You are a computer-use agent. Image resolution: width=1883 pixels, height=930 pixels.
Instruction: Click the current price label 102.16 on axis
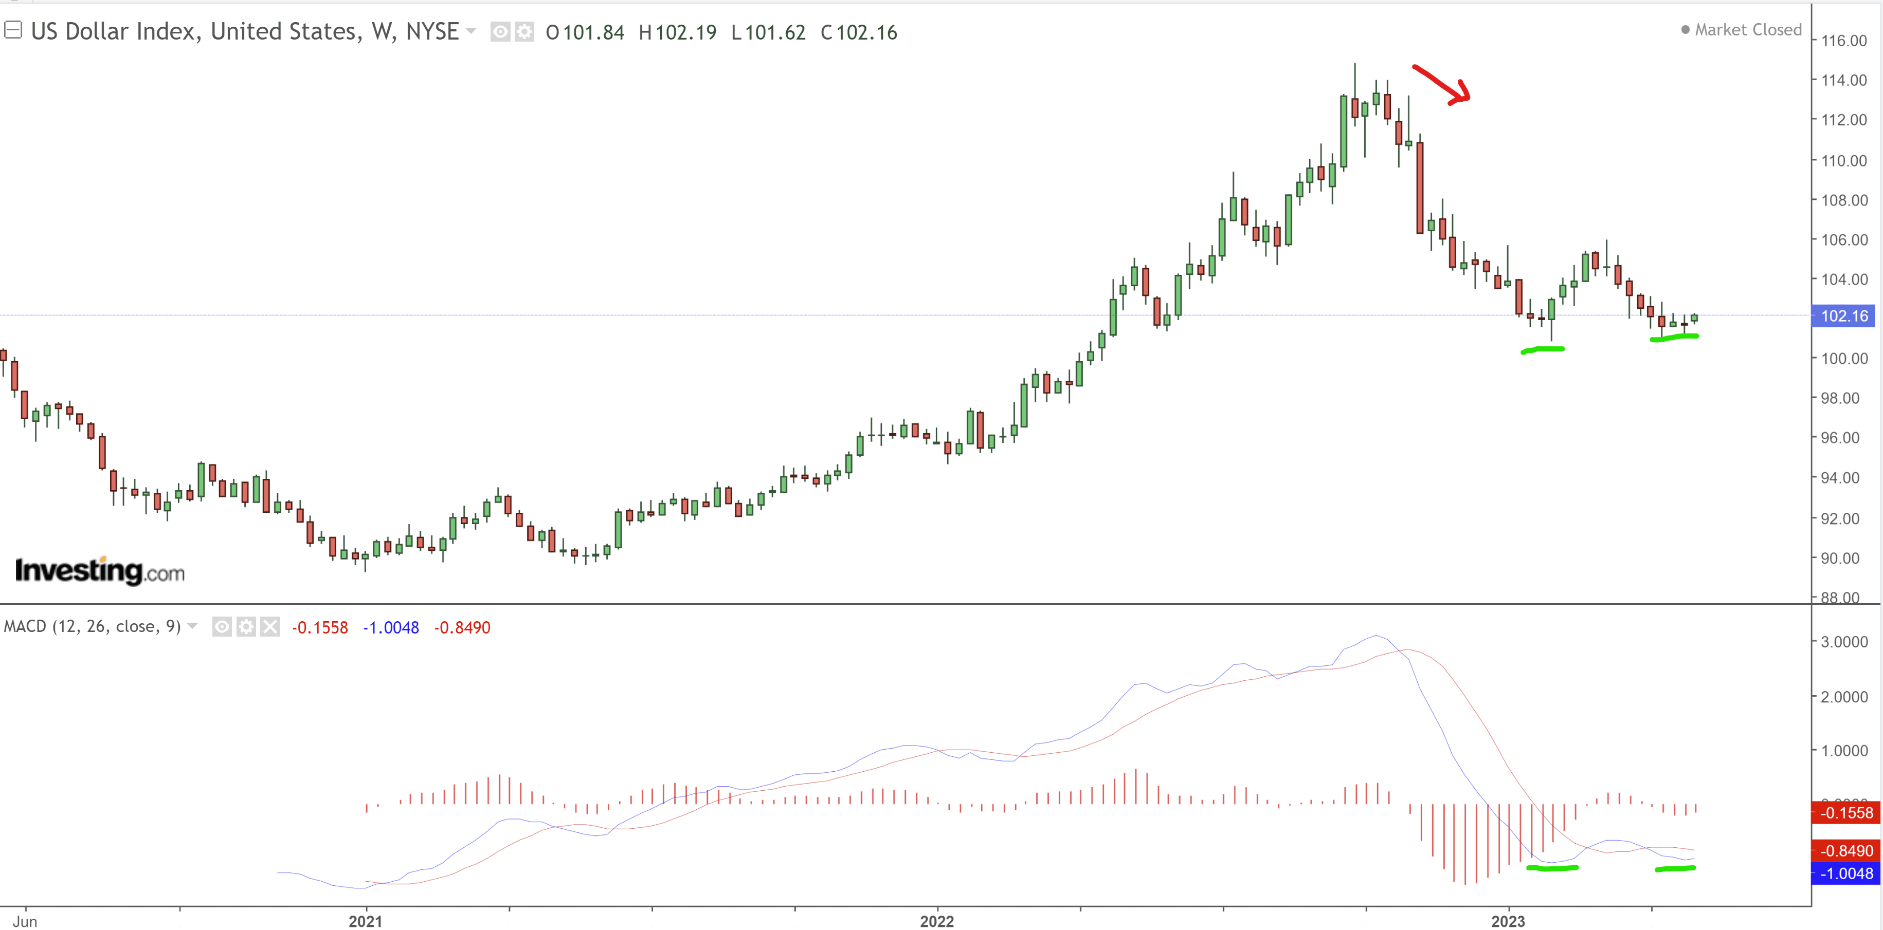pos(1844,315)
